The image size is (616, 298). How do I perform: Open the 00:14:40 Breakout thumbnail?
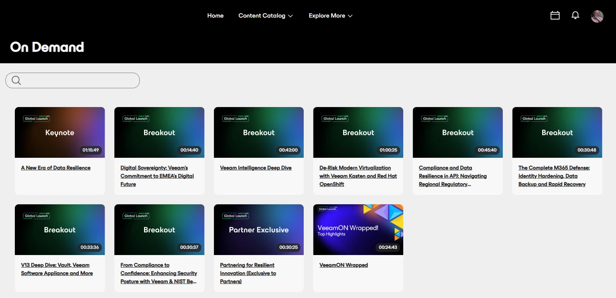[159, 132]
